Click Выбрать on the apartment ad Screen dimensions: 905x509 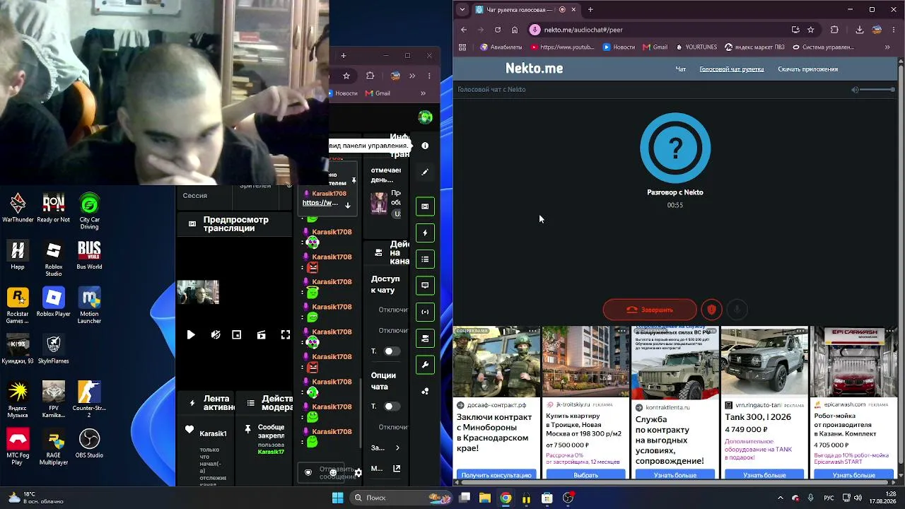pyautogui.click(x=585, y=475)
